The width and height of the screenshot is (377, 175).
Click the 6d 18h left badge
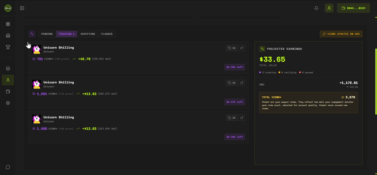235,67
